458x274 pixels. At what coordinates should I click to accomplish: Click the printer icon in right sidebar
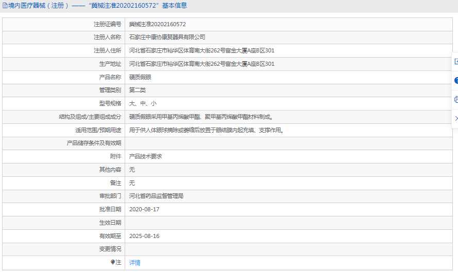pyautogui.click(x=455, y=99)
